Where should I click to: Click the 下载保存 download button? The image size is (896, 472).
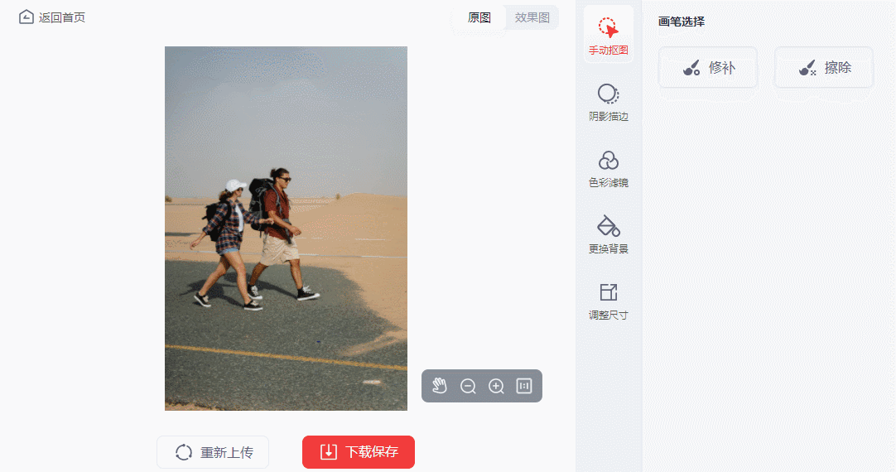coord(359,452)
